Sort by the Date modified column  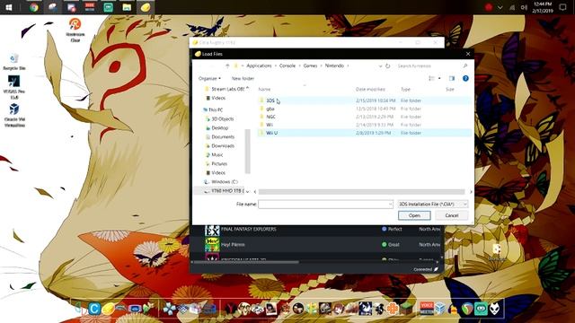[x=370, y=90]
